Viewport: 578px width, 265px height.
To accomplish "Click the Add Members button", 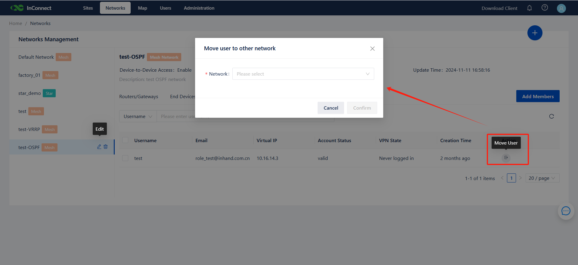I will point(538,96).
